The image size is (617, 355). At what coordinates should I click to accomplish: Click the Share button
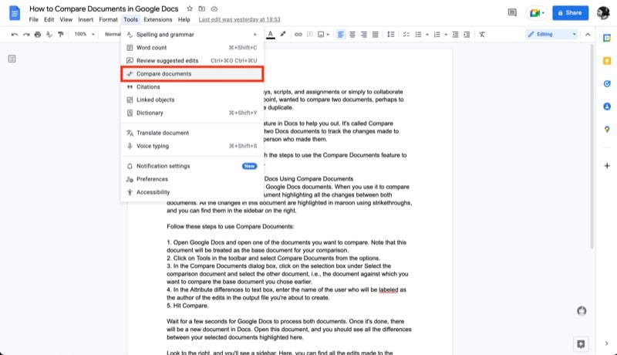pos(570,12)
